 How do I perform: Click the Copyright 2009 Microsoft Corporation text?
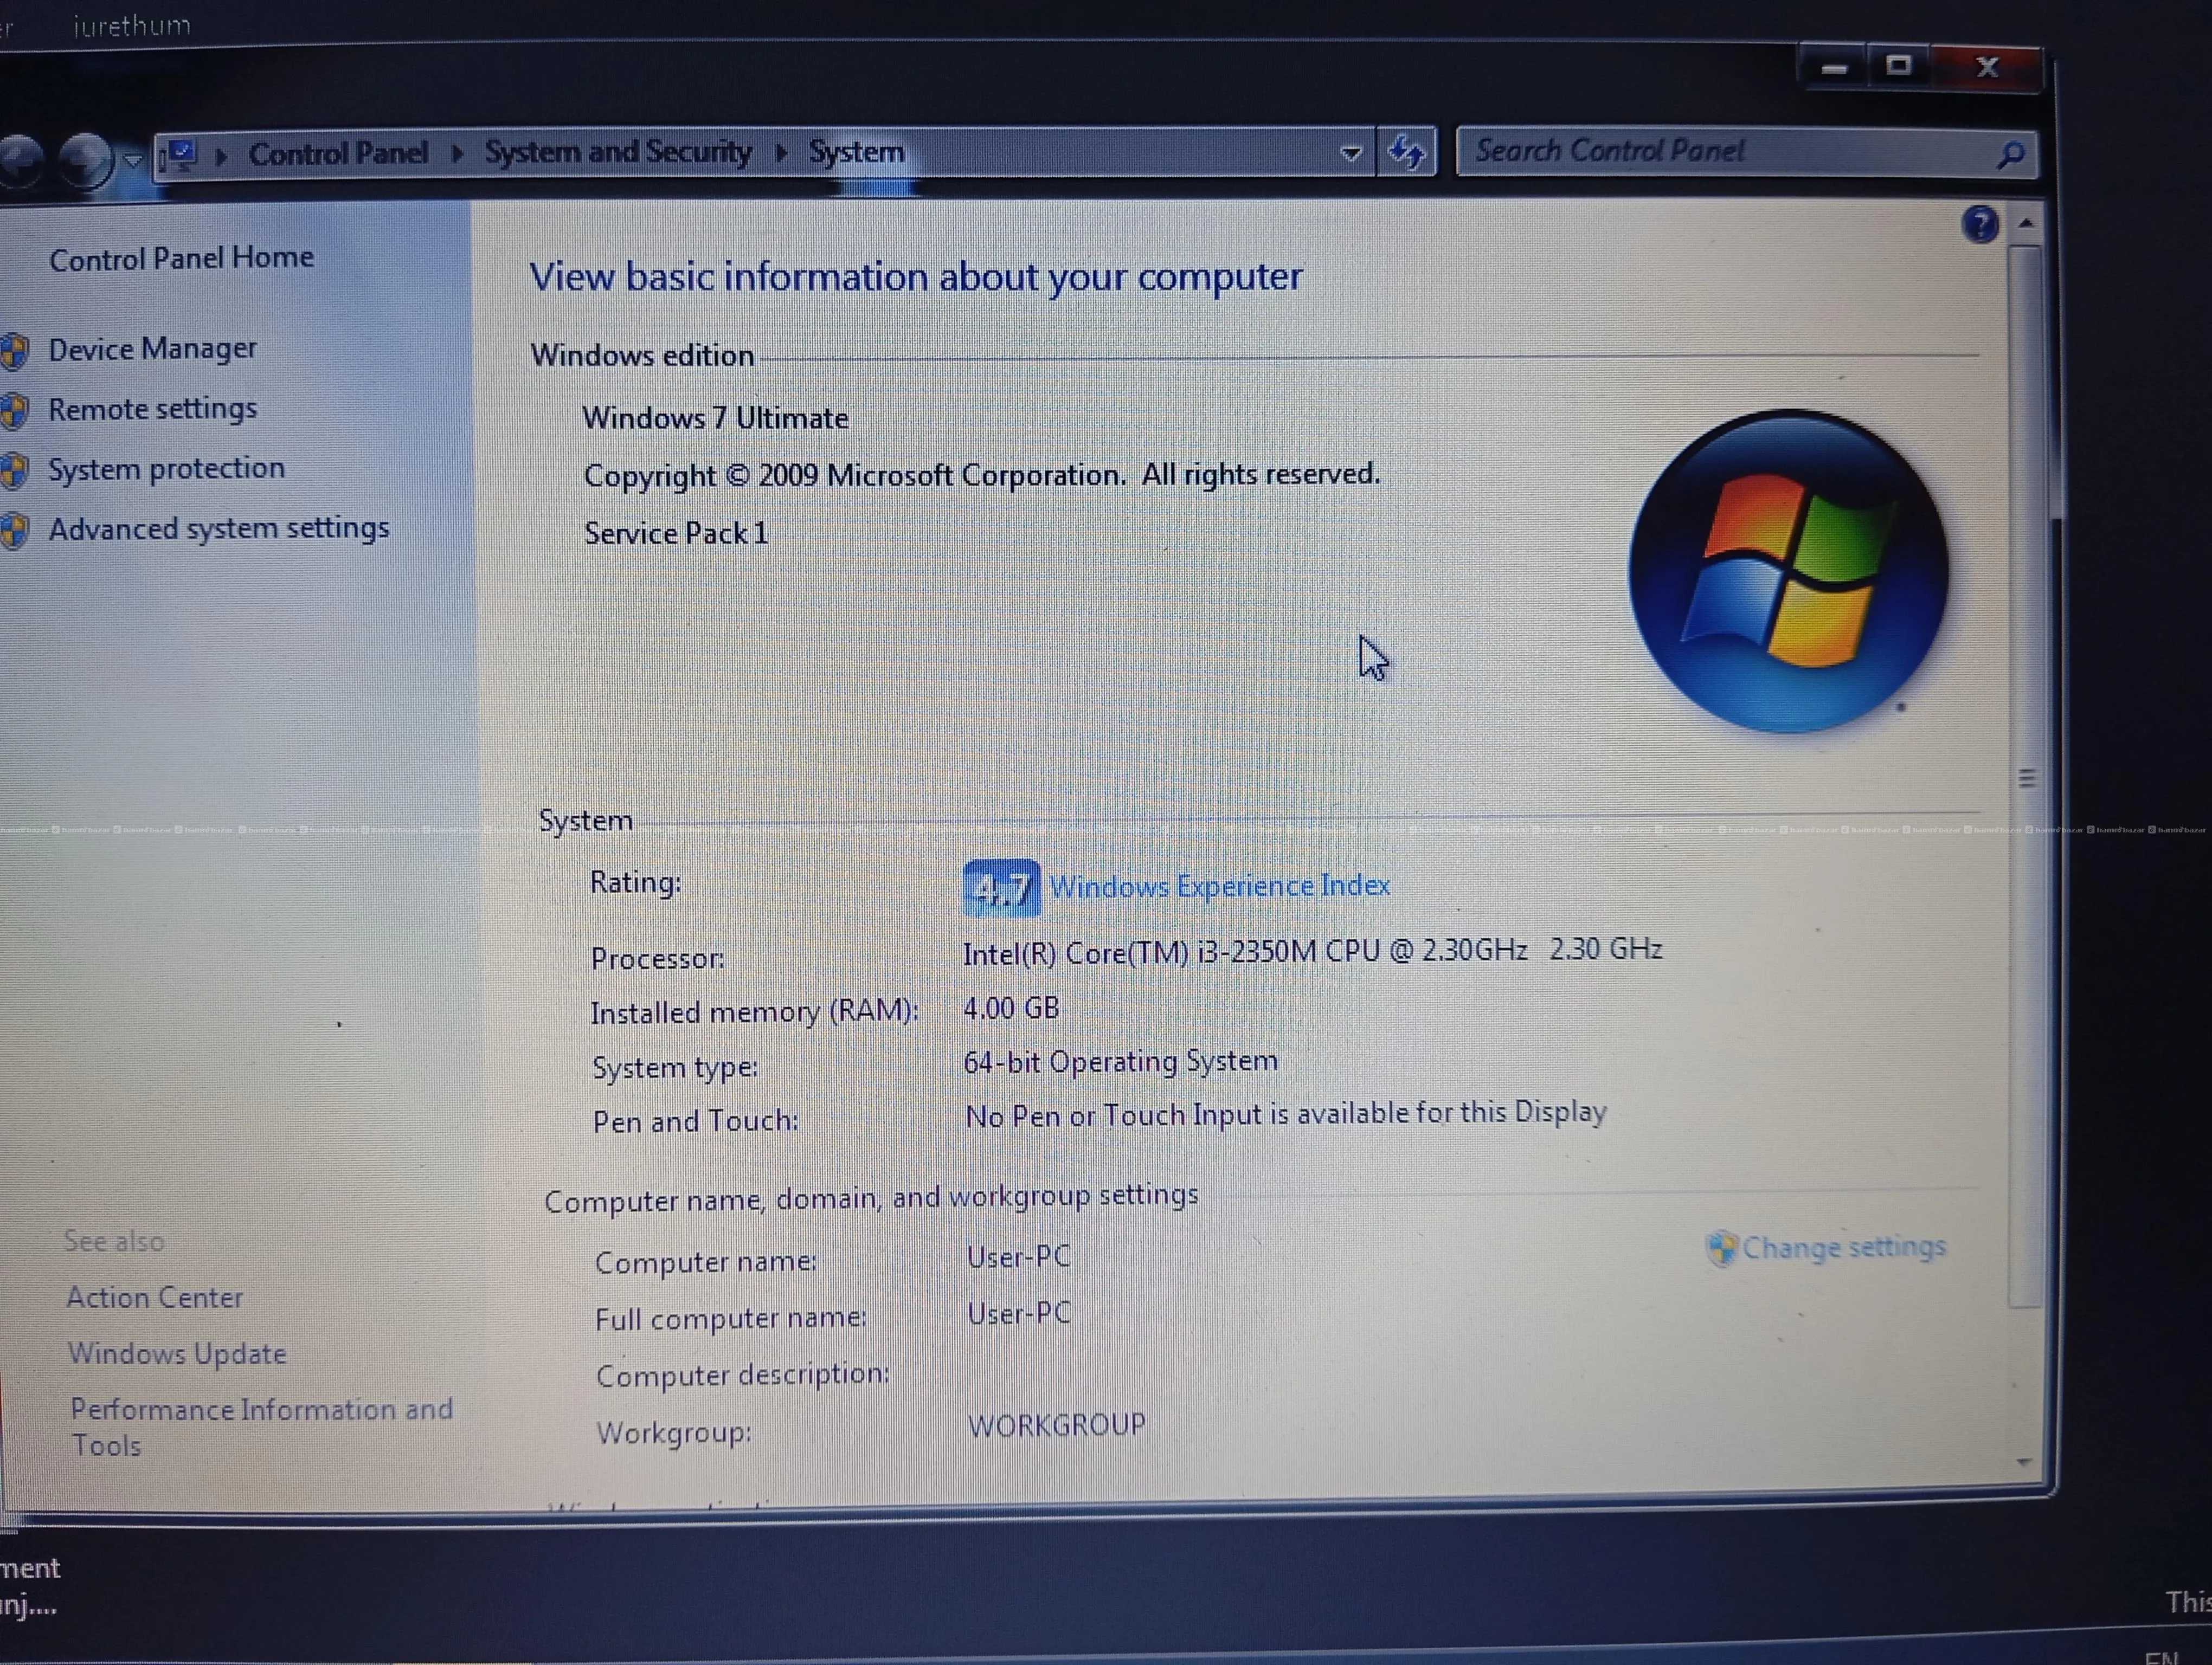pyautogui.click(x=982, y=475)
